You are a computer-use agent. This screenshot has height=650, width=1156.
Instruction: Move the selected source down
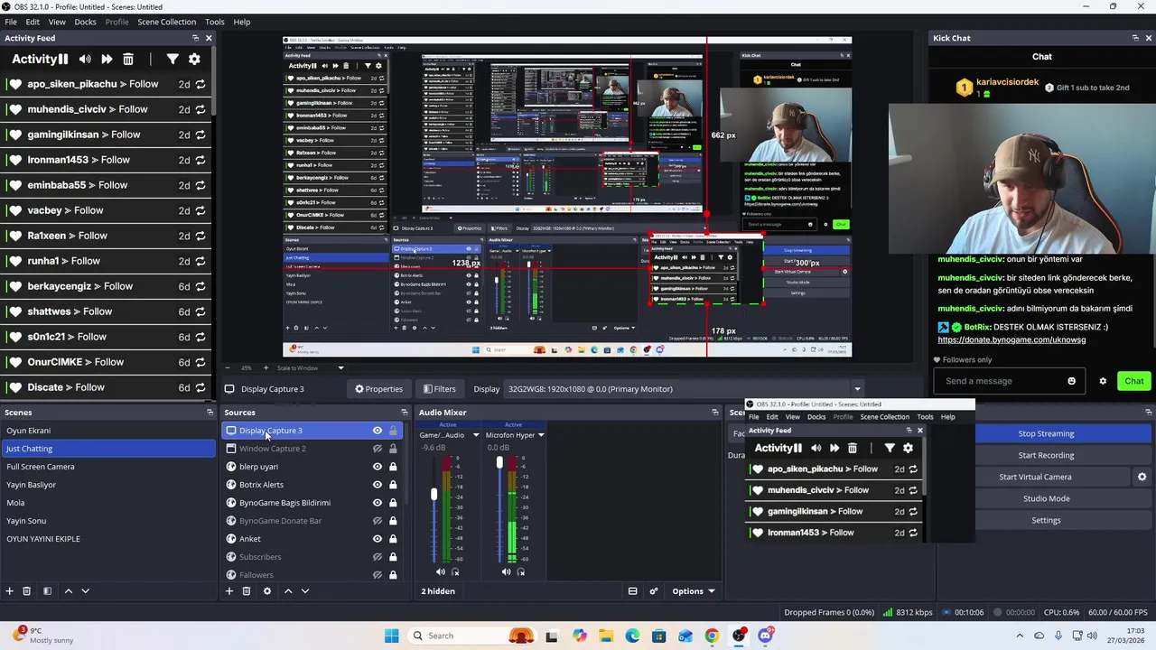[305, 591]
